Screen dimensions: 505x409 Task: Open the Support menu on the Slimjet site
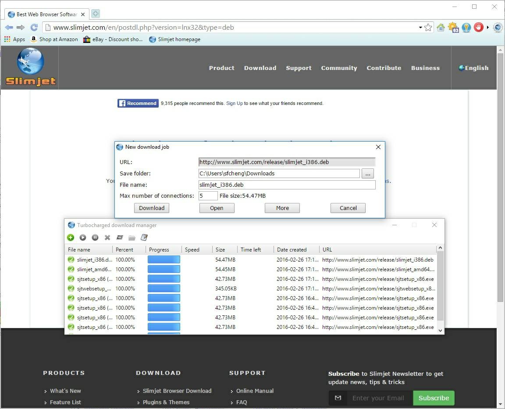coord(299,68)
